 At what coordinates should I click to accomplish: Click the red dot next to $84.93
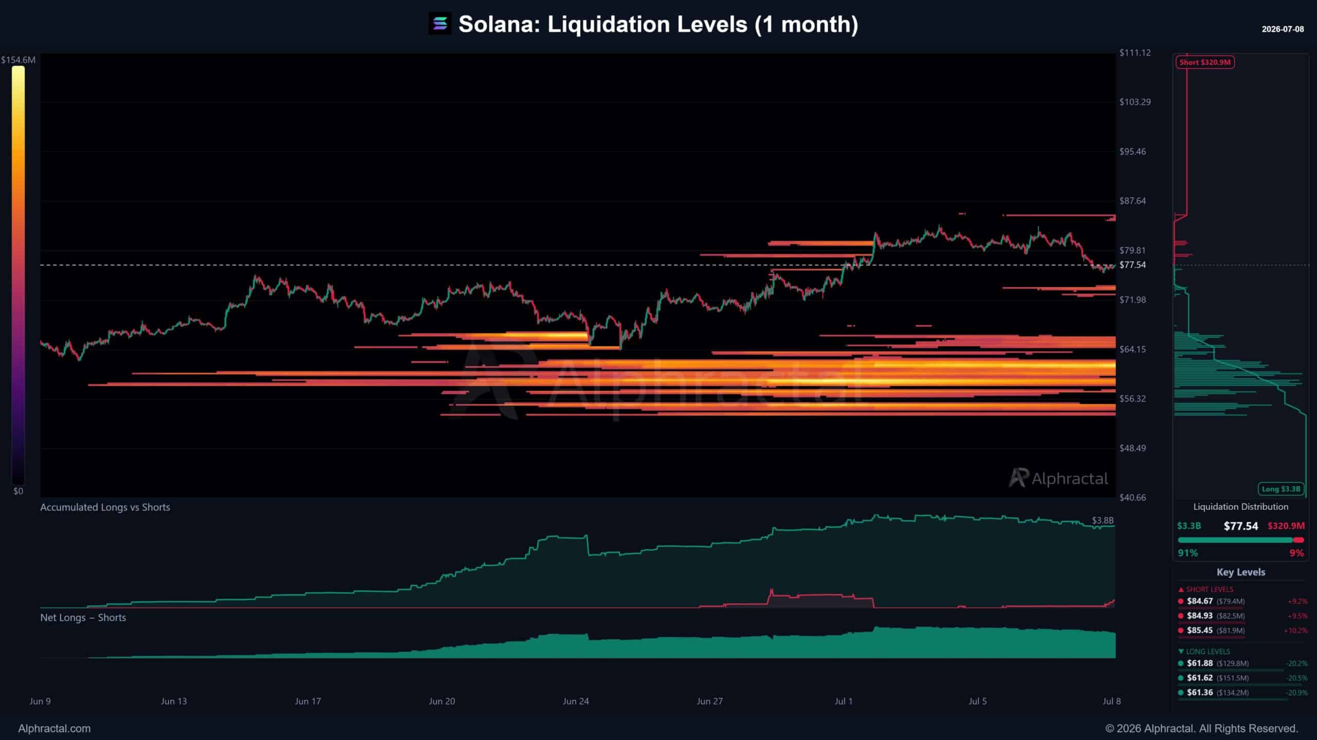pos(1181,616)
